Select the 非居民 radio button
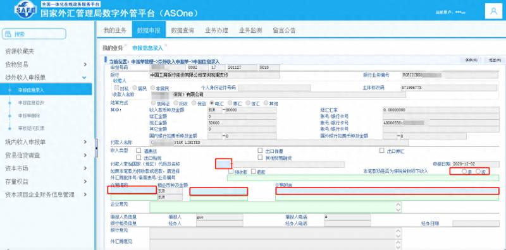The width and height of the screenshot is (506, 250). [152, 88]
